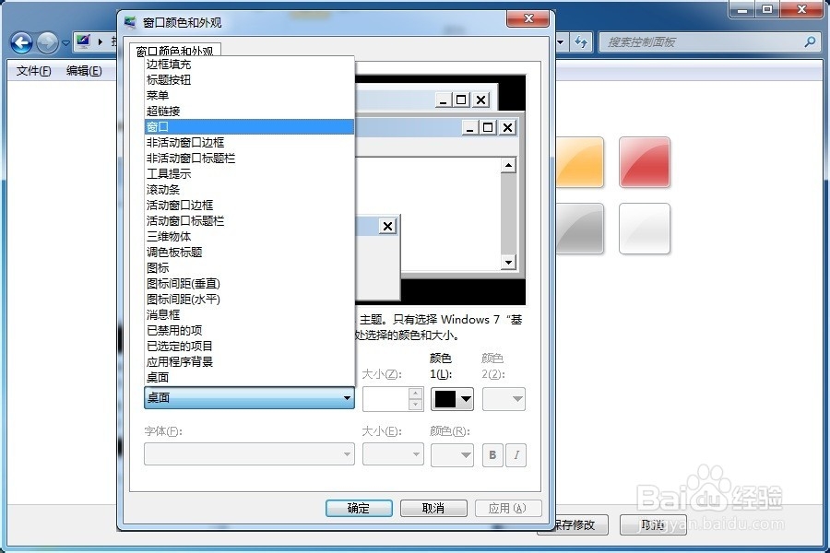Apply italic using the I button
This screenshot has width=830, height=553.
click(516, 454)
